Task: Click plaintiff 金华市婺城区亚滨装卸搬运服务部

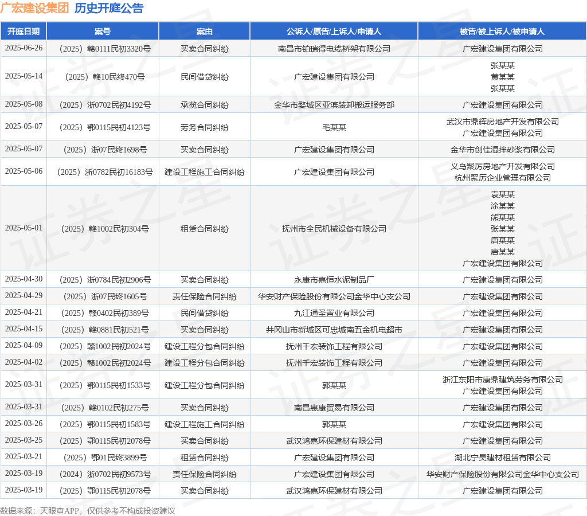Action: [x=334, y=105]
